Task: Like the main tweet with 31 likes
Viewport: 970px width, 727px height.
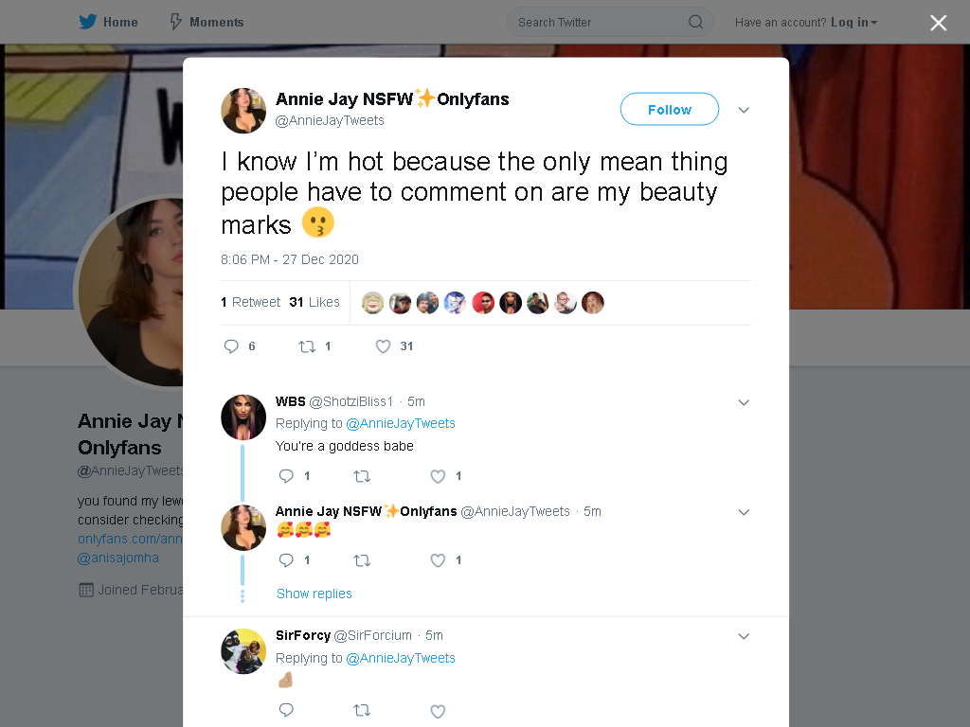Action: pyautogui.click(x=384, y=346)
